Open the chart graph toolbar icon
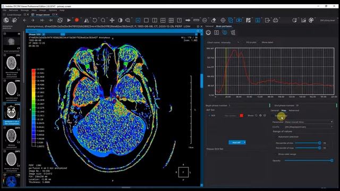Viewport: 340px width, 191px height. click(303, 20)
